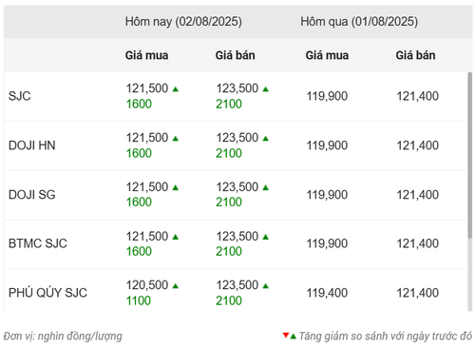
Task: Click up arrow beside PHÚ QUÝ SJC 120,500
Action: (x=176, y=286)
